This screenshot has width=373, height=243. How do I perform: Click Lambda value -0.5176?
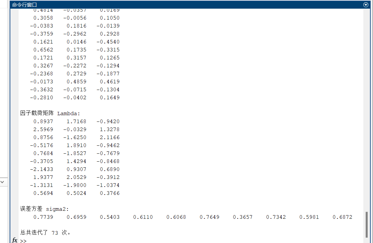tap(42, 145)
